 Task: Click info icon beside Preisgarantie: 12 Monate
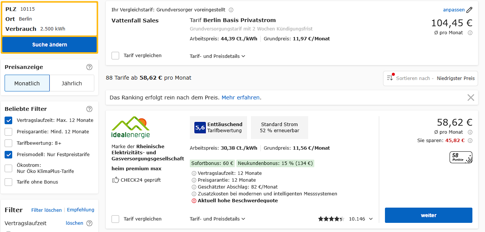pyautogui.click(x=194, y=180)
